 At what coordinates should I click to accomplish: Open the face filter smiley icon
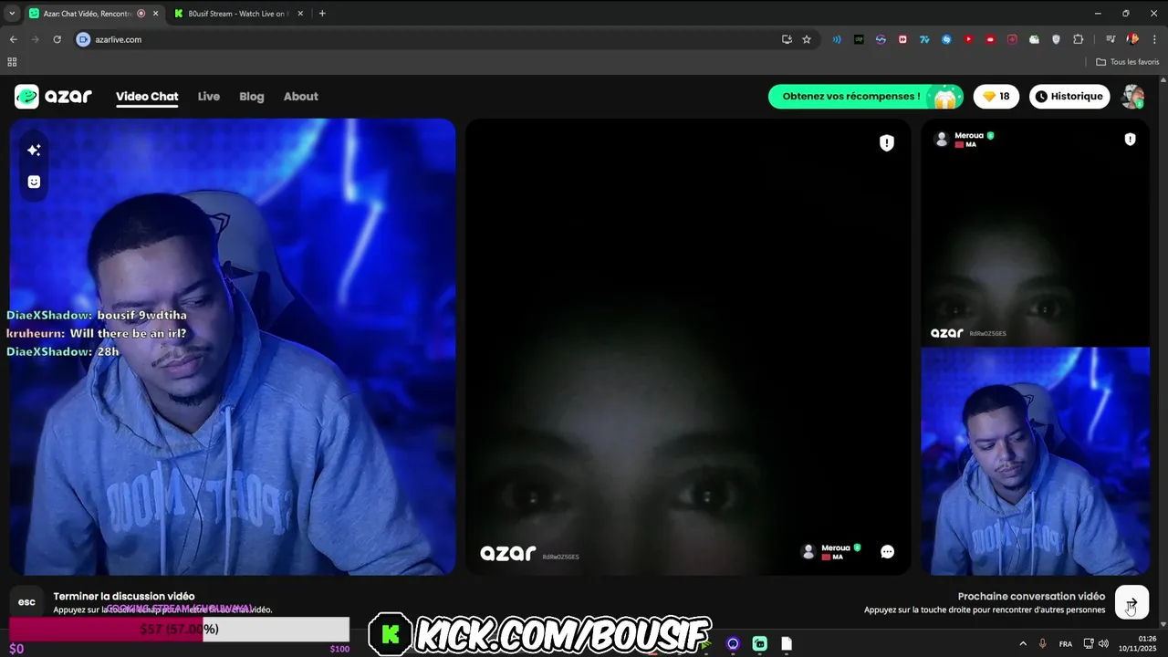click(x=34, y=182)
